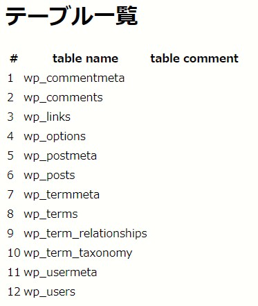Open the wp_users table
The image size is (258, 306).
(49, 292)
